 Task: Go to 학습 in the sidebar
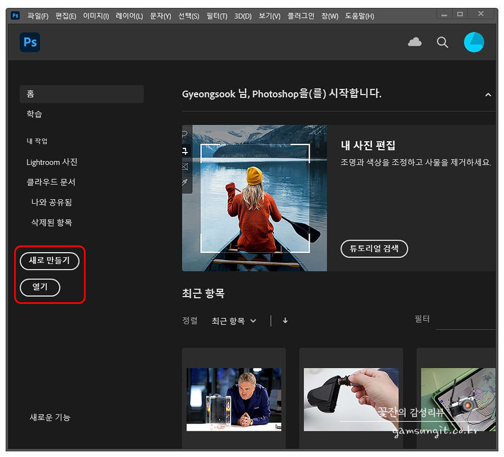pyautogui.click(x=34, y=114)
